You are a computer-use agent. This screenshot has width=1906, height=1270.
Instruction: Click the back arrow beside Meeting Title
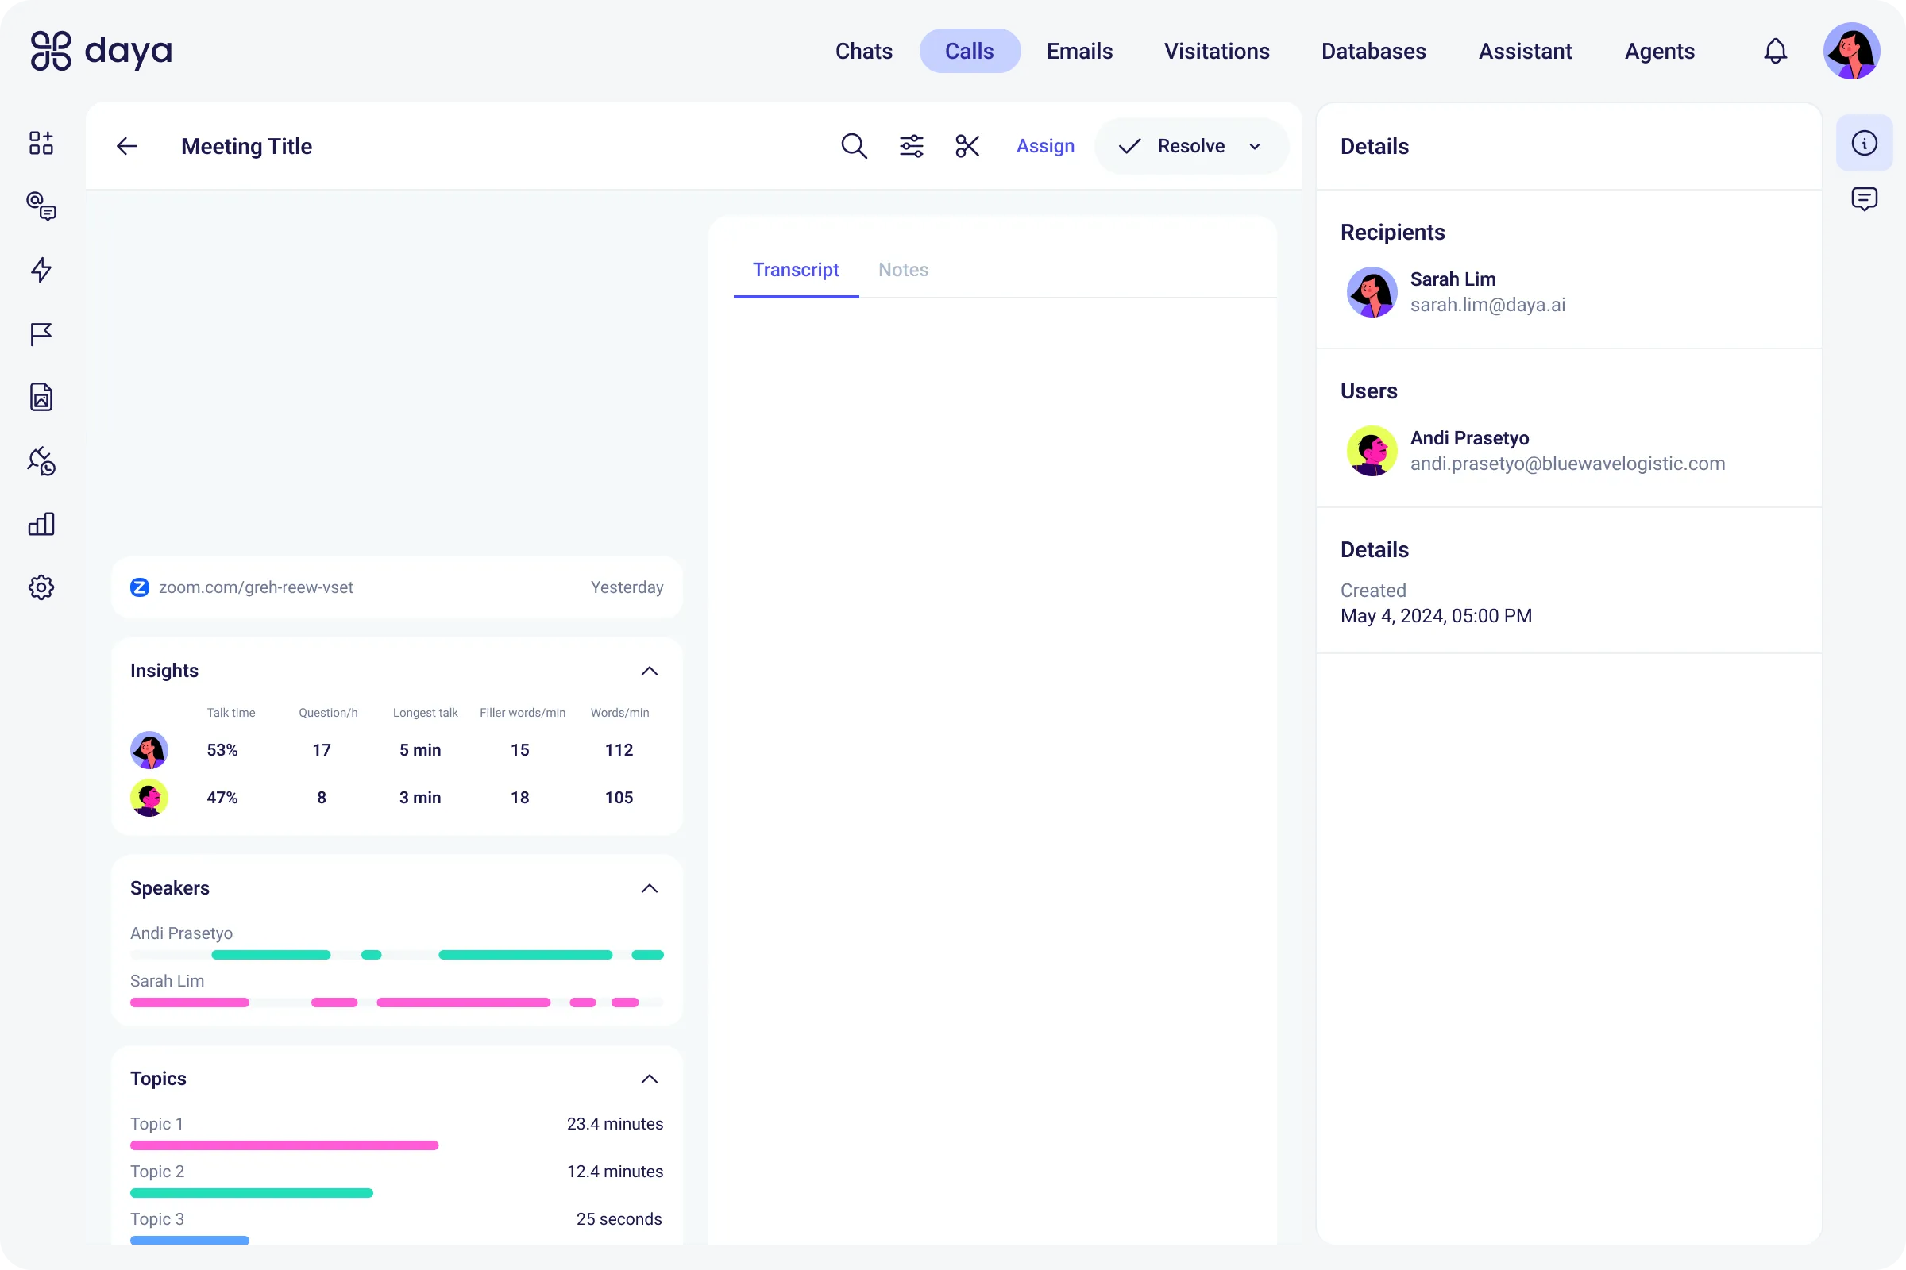(x=127, y=146)
